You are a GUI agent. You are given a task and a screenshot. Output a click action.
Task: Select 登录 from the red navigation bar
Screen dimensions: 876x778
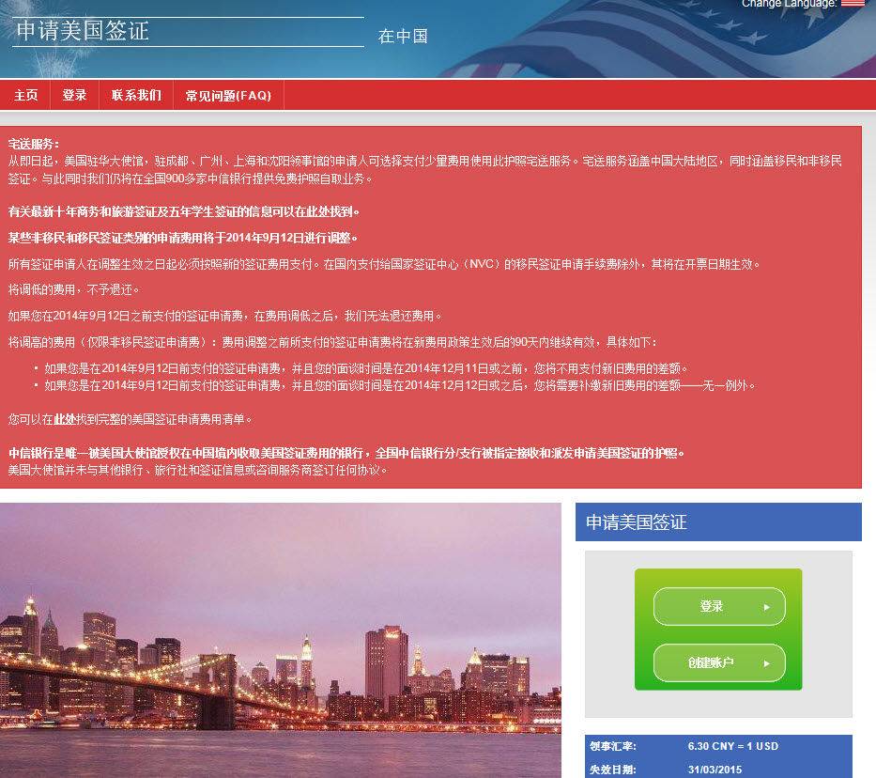(73, 94)
